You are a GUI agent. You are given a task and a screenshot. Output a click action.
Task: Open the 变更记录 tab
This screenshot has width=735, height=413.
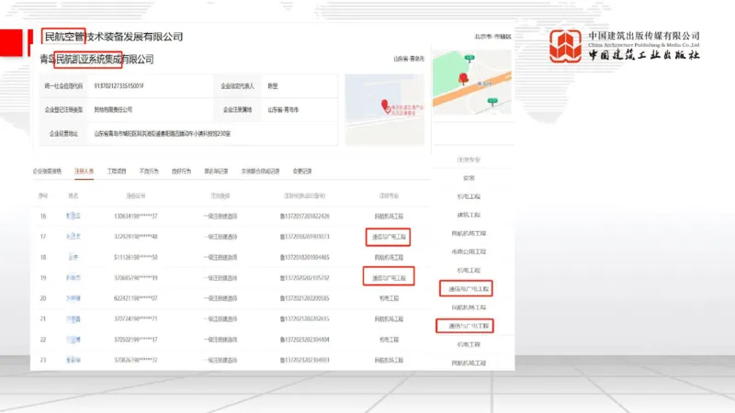click(x=302, y=172)
